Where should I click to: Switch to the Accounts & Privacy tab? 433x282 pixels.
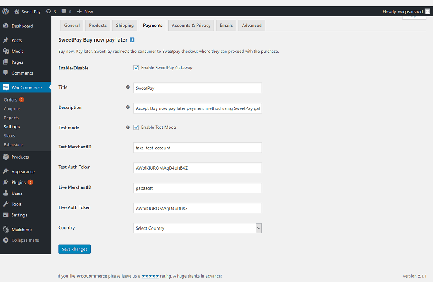click(191, 25)
